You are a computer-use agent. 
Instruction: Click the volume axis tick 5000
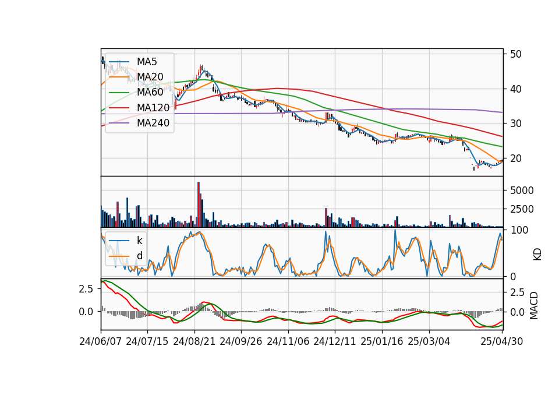click(x=522, y=191)
